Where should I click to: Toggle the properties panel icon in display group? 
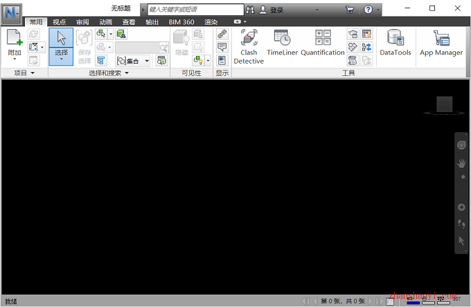tap(222, 60)
